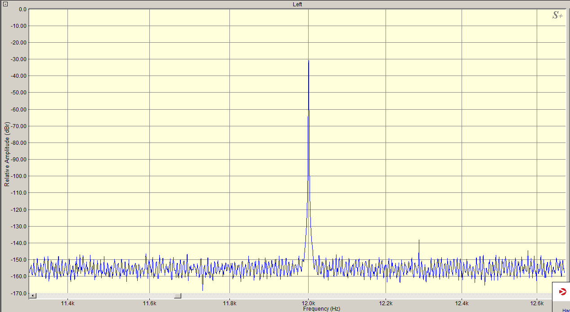Screen dimensions: 570x312
Task: Click the 'Frequency (Hz)' axis label
Action: click(322, 309)
